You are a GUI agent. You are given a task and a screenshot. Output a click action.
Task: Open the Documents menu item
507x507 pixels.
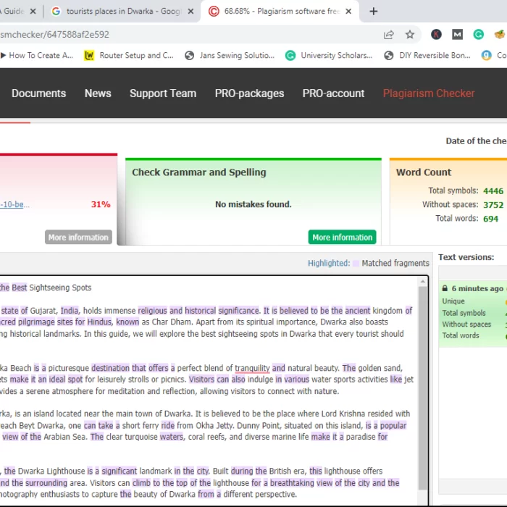[x=38, y=93]
